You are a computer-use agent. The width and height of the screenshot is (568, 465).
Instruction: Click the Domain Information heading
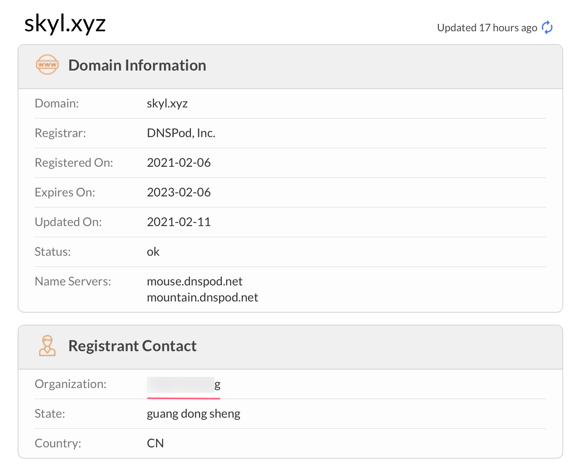[137, 65]
